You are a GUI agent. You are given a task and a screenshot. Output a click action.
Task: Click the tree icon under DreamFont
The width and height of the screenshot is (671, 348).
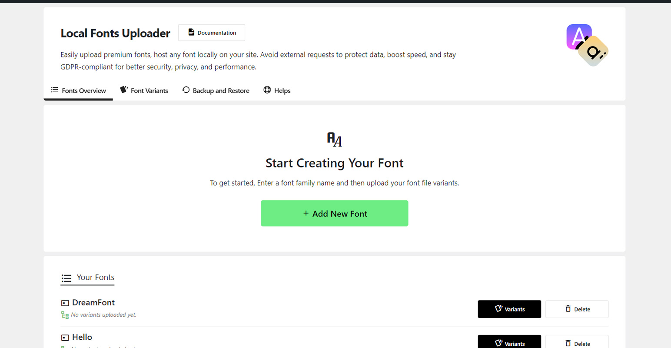(x=65, y=315)
